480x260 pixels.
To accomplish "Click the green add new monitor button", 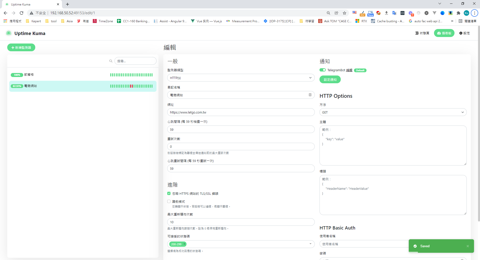I will coord(21,47).
